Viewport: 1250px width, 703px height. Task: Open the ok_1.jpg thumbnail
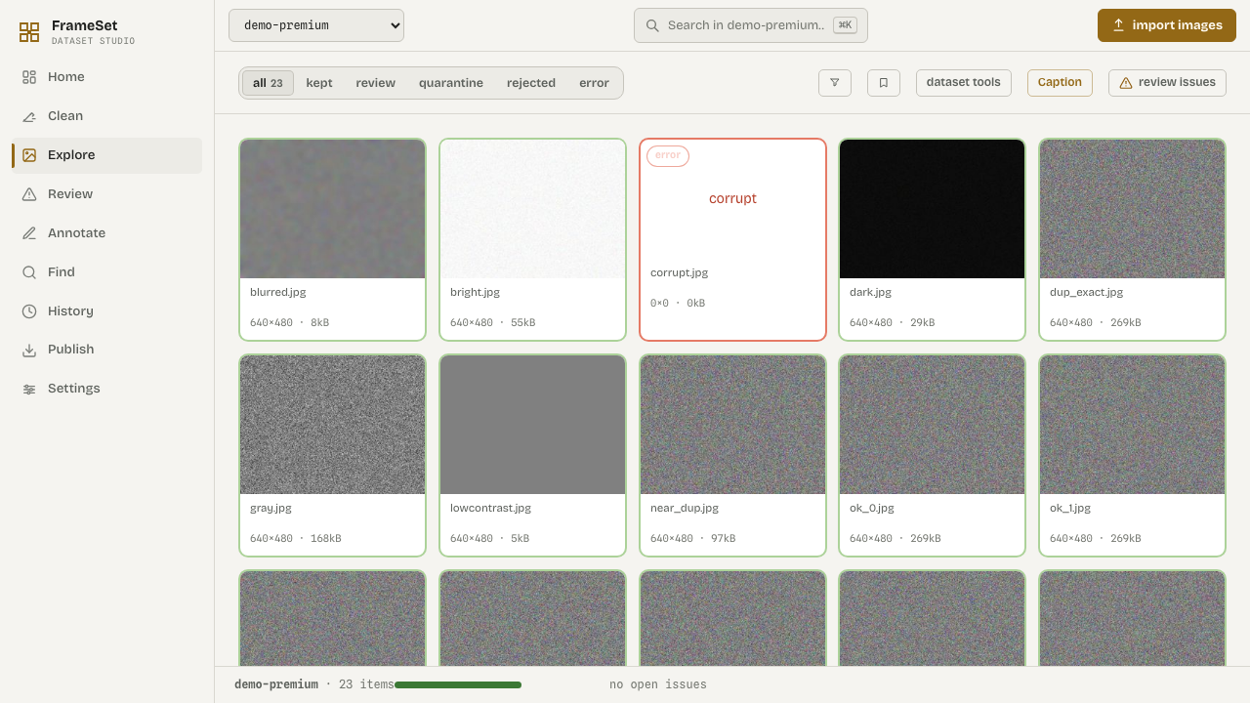[1132, 425]
